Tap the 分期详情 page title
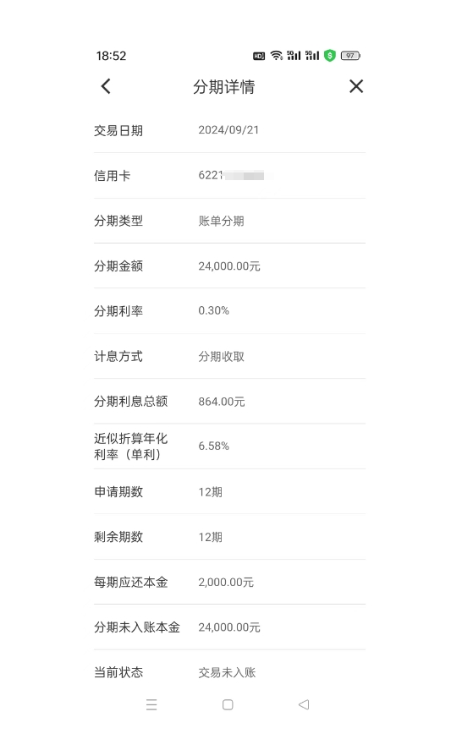Image resolution: width=451 pixels, height=750 pixels. click(224, 87)
